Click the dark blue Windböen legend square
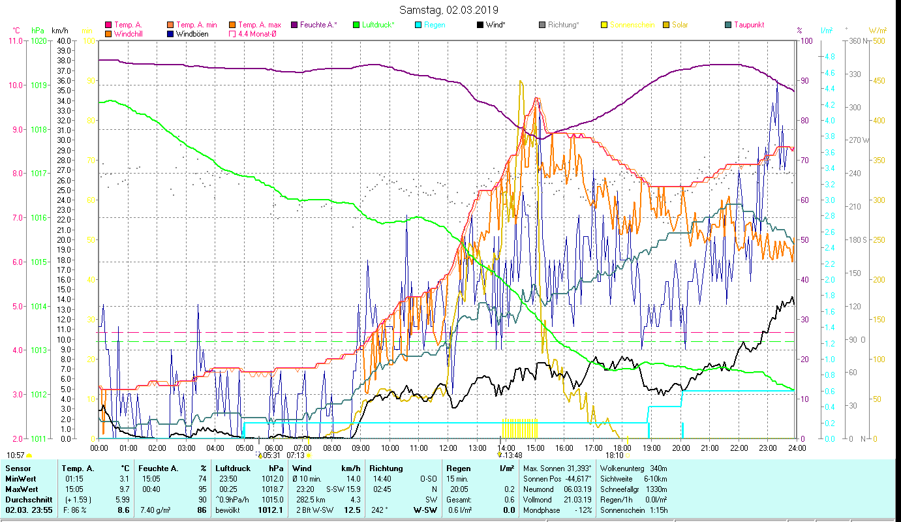The width and height of the screenshot is (901, 522). tap(170, 34)
